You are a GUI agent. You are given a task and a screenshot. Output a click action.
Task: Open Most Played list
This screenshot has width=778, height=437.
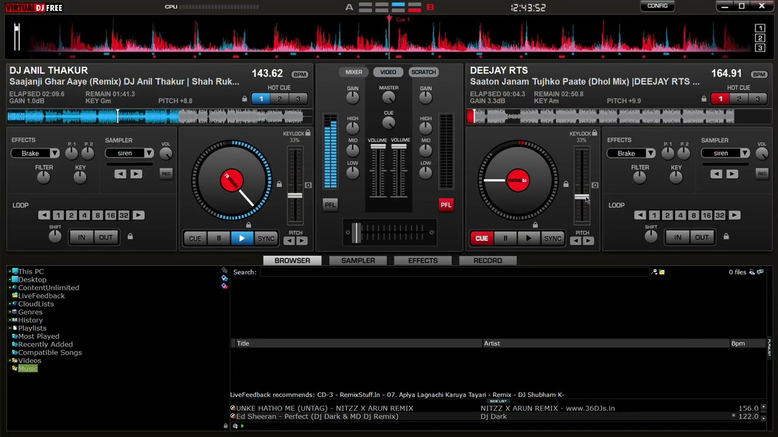click(x=38, y=336)
